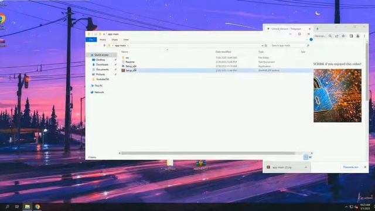The height and width of the screenshot is (211, 375).
Task: Open address bar history dropdown
Action: point(262,46)
